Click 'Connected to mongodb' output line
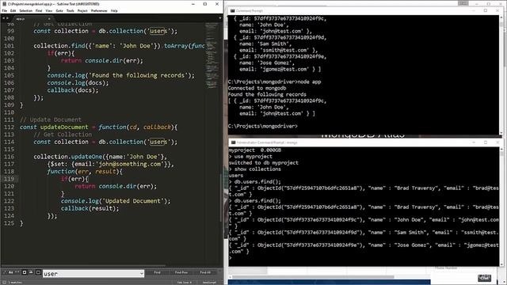 coord(257,88)
